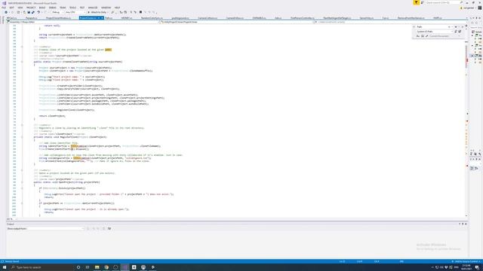Collapse the CreateCloneFromPath method outline

(22, 62)
